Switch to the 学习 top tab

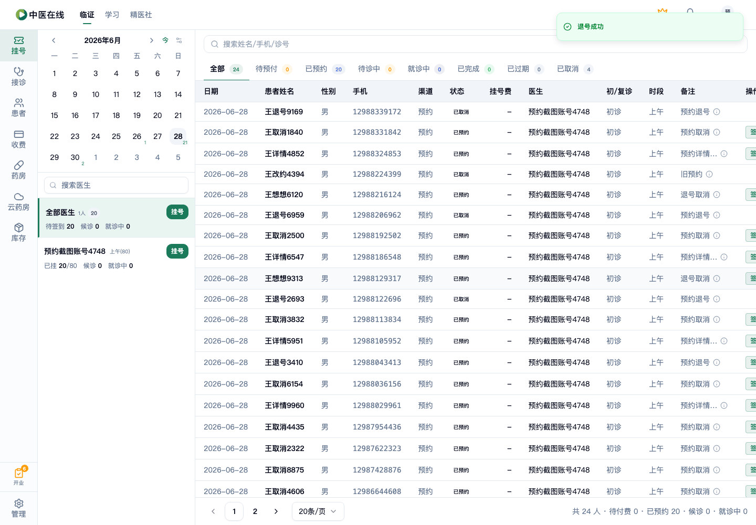tap(112, 15)
